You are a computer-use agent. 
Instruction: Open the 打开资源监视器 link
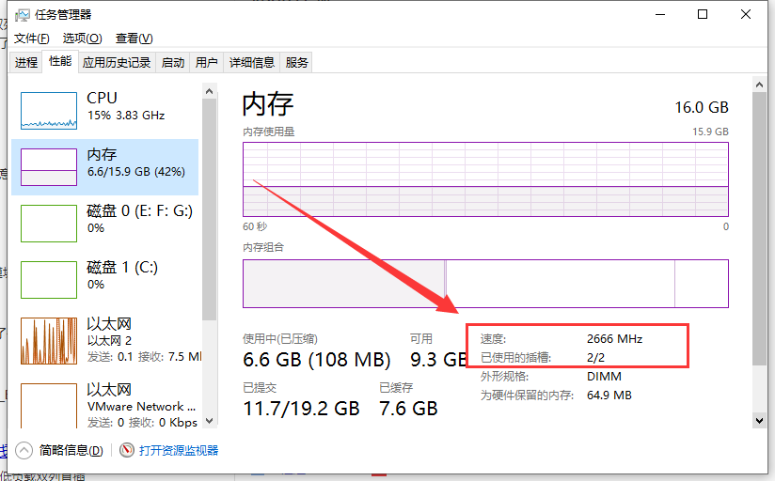tap(179, 451)
